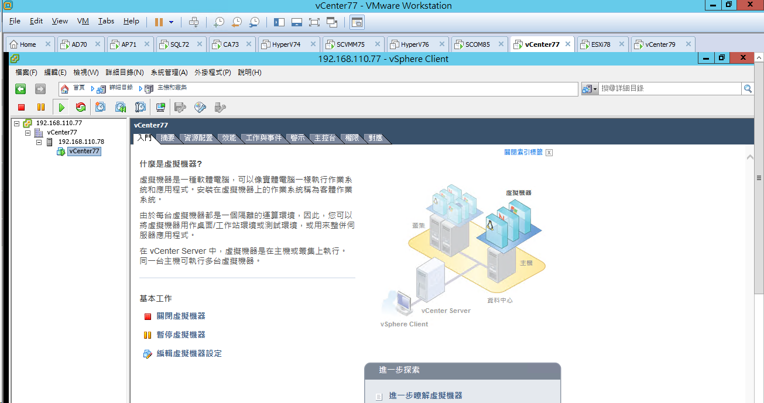Click the 暫停虛擬機器 link
The image size is (764, 403).
coord(181,335)
